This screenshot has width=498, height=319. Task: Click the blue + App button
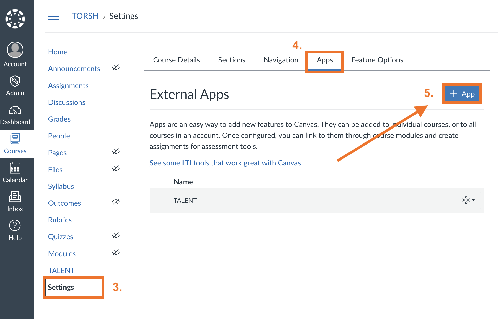coord(462,94)
